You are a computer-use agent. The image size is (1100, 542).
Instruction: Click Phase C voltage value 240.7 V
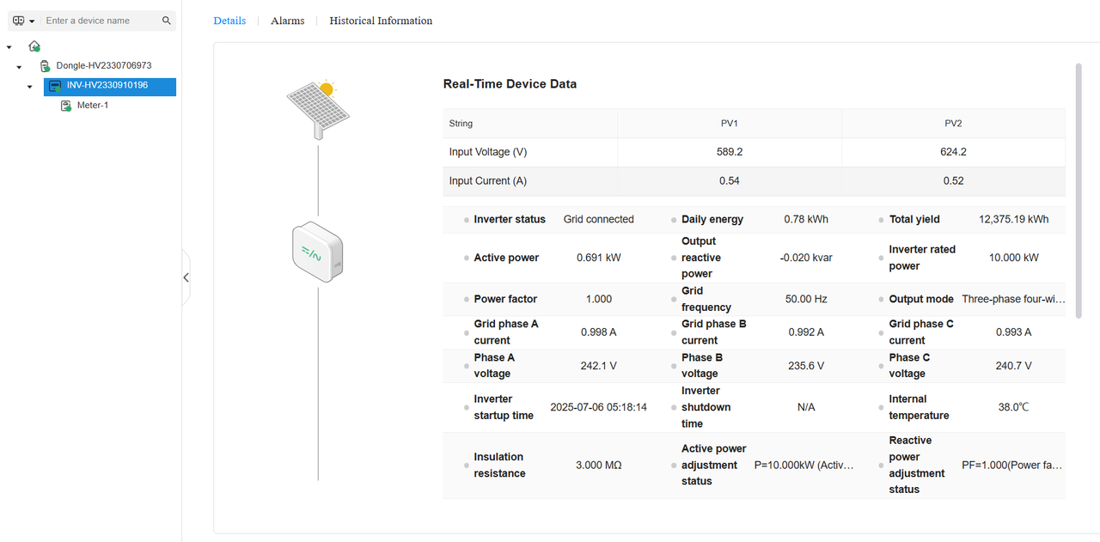1014,366
